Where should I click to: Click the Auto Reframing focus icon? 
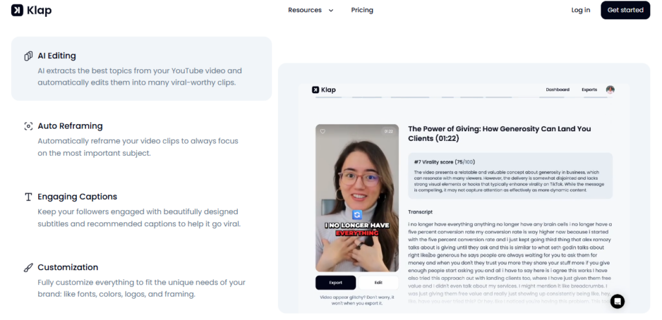click(x=28, y=126)
